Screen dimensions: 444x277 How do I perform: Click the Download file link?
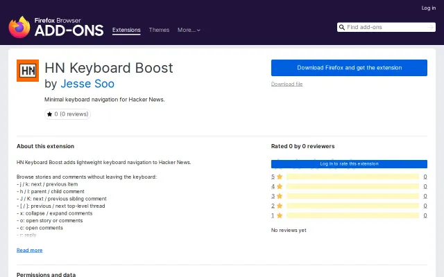[x=287, y=84]
